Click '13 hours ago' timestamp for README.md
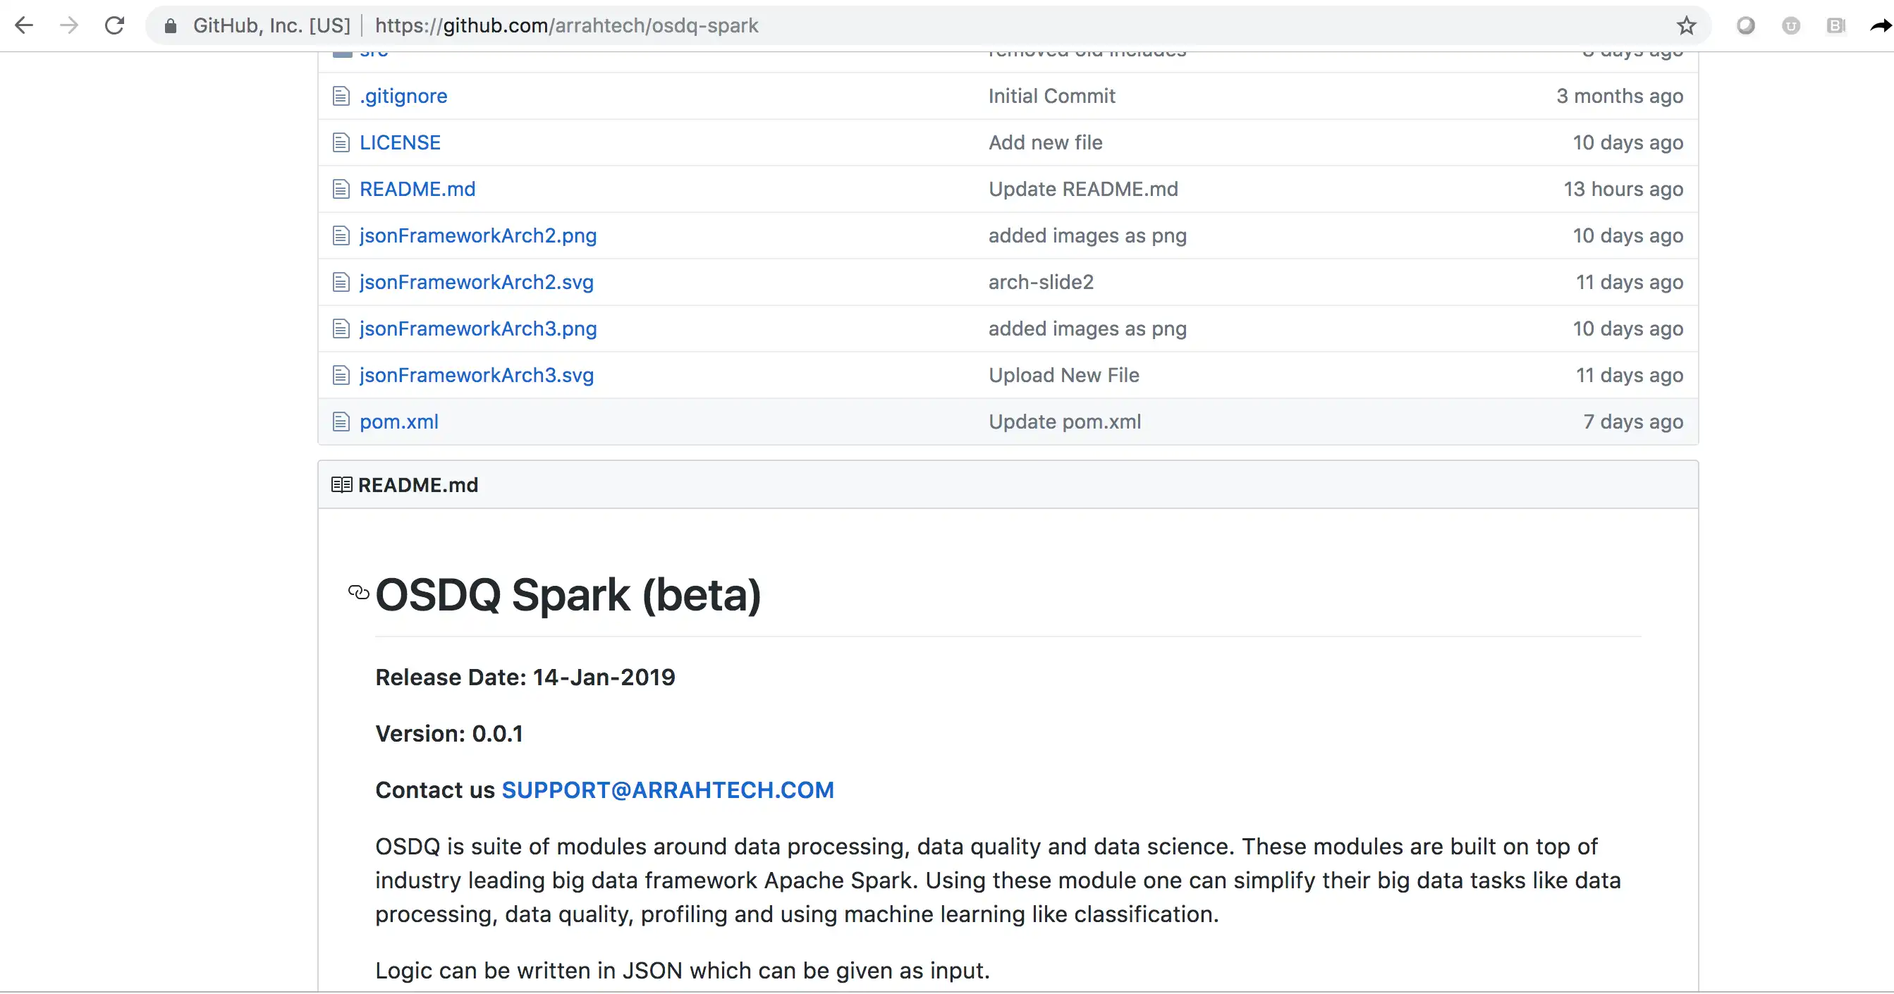Image resolution: width=1894 pixels, height=994 pixels. click(1623, 189)
